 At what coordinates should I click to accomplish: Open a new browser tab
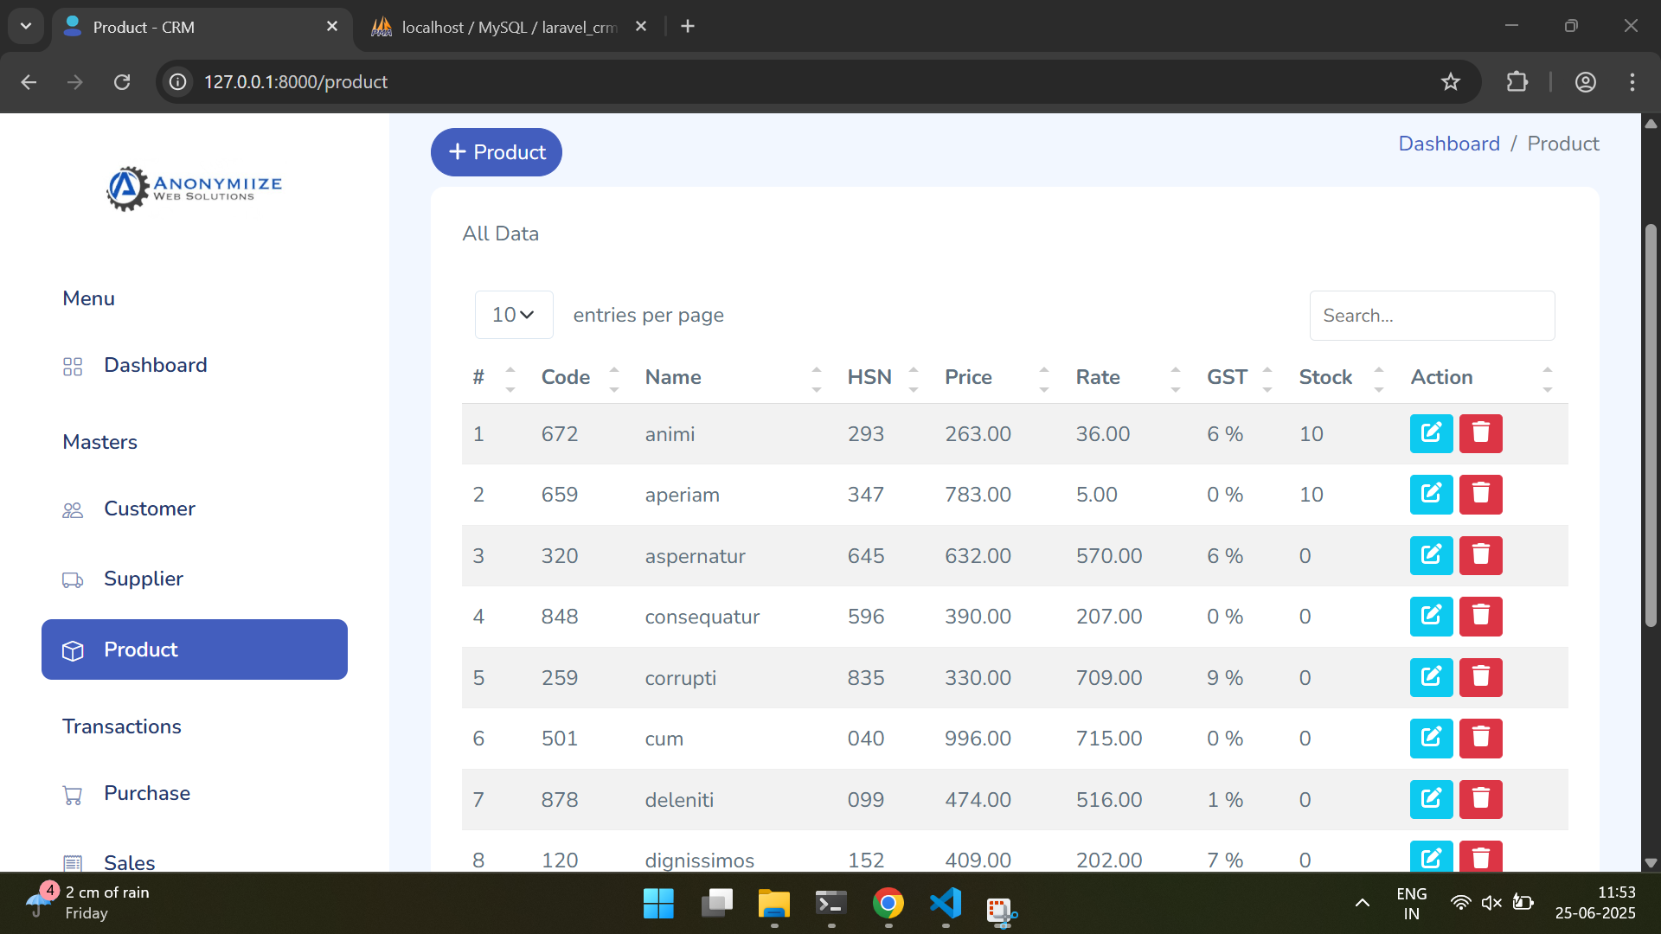[x=688, y=27]
